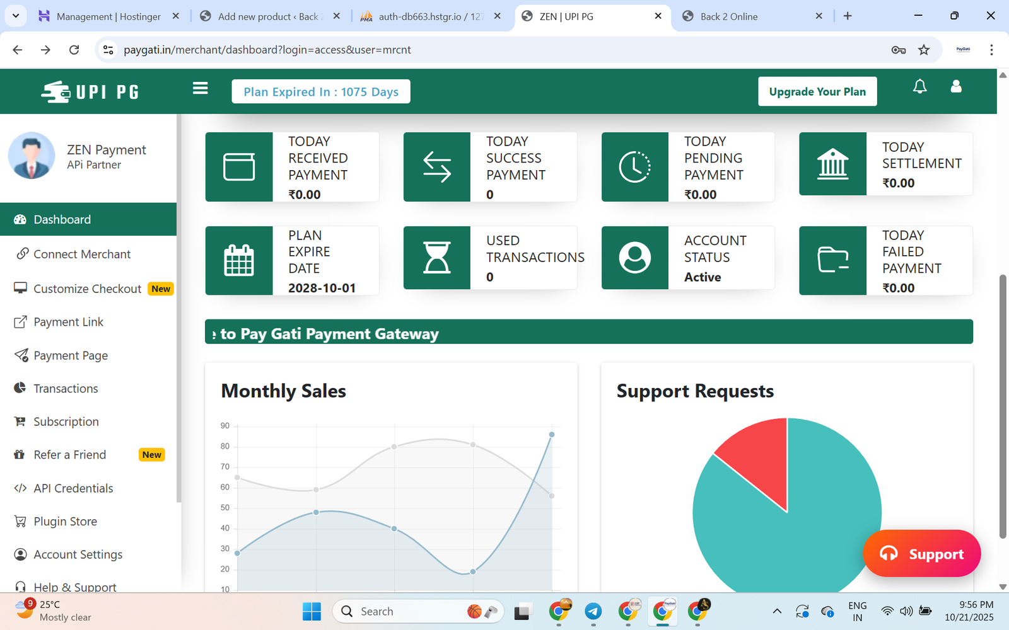Viewport: 1009px width, 630px height.
Task: Click the notification bell icon
Action: tap(919, 87)
